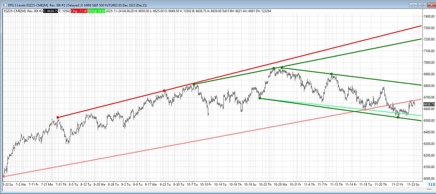Click the '9-17 We' date label
This screenshot has height=194, width=436.
click(x=151, y=185)
